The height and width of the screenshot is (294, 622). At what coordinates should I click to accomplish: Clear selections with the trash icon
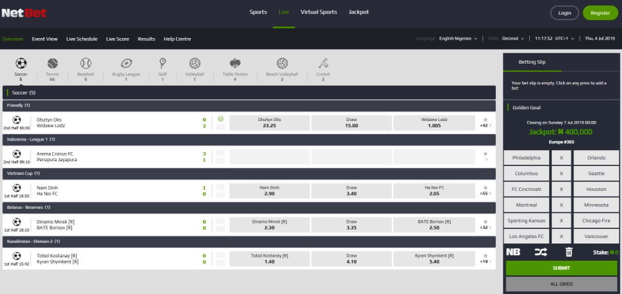click(x=569, y=252)
